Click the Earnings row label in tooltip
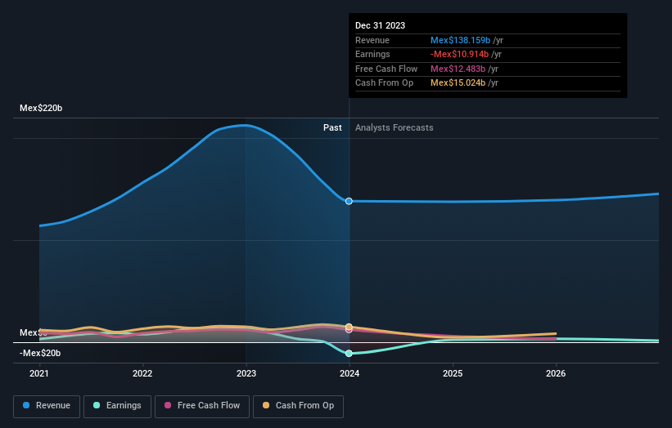 tap(372, 54)
